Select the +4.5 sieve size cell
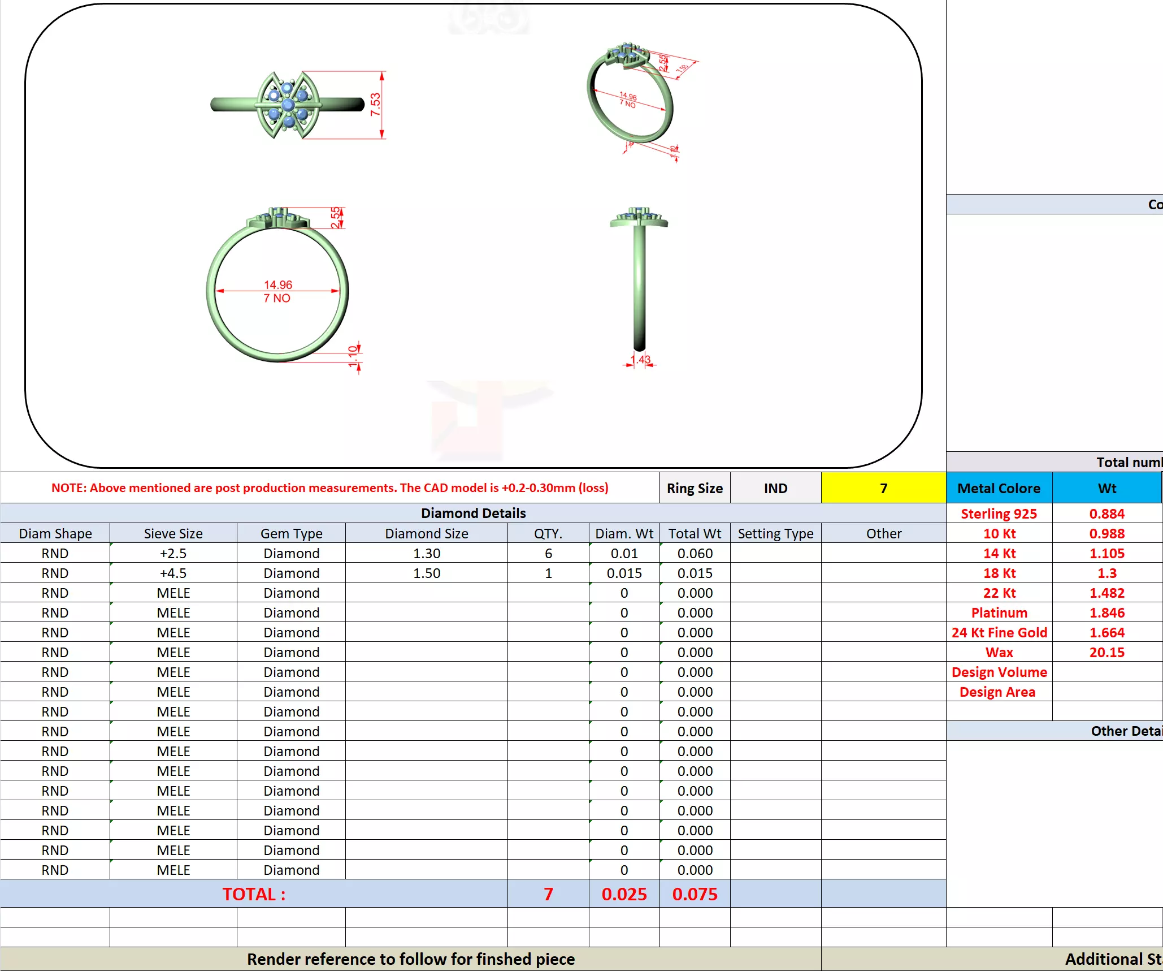The image size is (1163, 971). (x=173, y=573)
